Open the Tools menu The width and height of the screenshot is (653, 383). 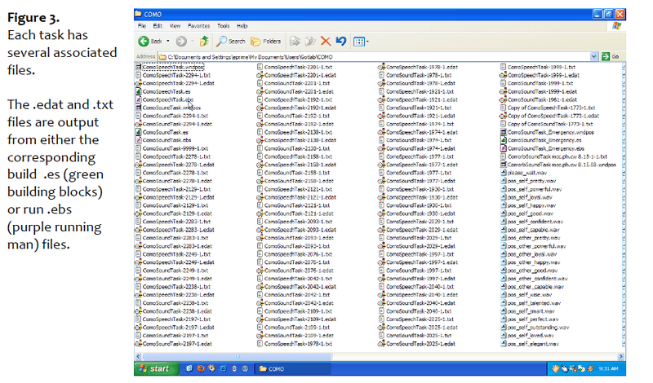click(223, 26)
